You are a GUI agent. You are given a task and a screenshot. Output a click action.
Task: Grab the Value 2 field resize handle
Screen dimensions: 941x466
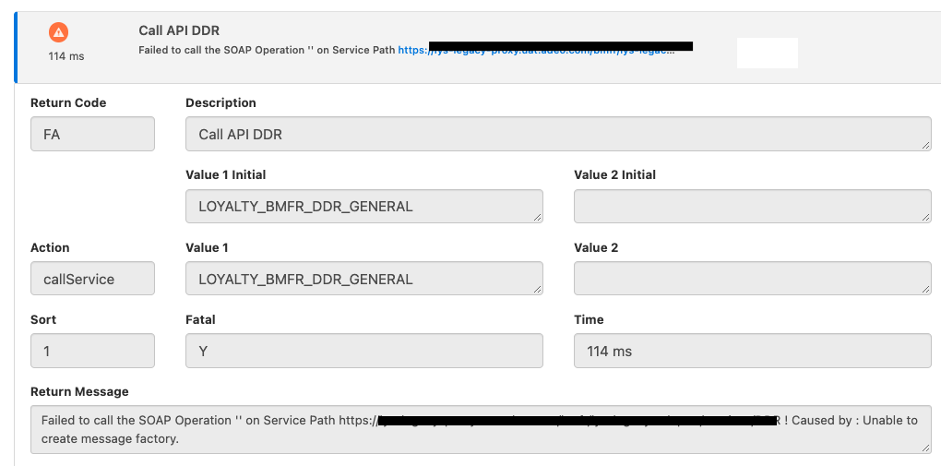coord(926,290)
